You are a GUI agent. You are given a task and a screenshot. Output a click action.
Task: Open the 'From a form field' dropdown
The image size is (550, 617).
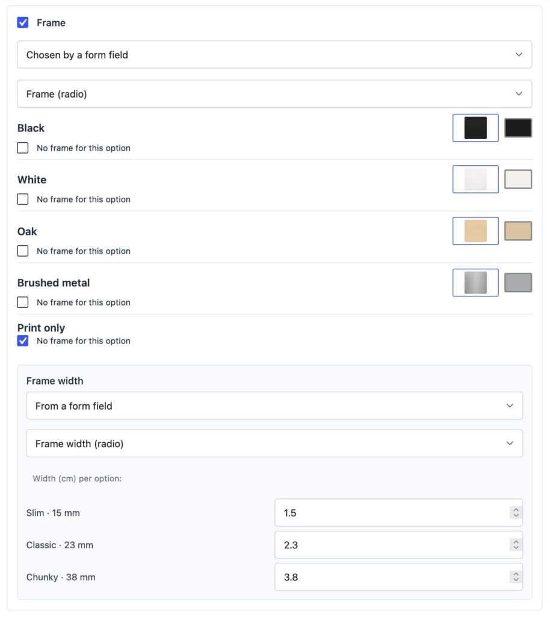click(274, 406)
